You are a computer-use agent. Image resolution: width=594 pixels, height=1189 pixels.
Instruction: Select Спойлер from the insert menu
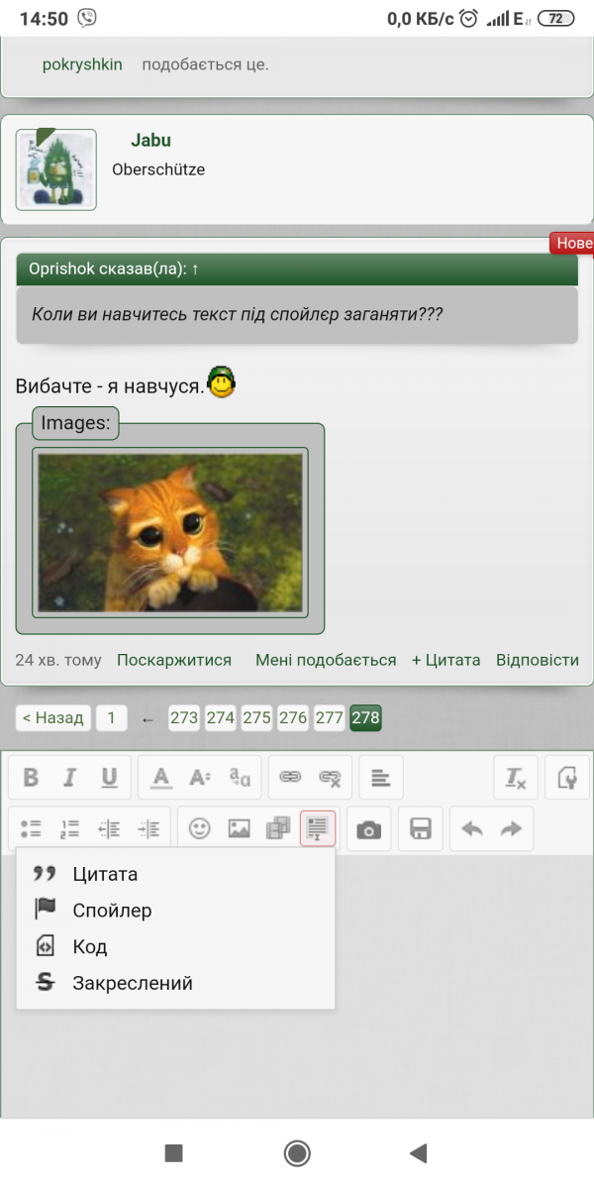pyautogui.click(x=175, y=910)
